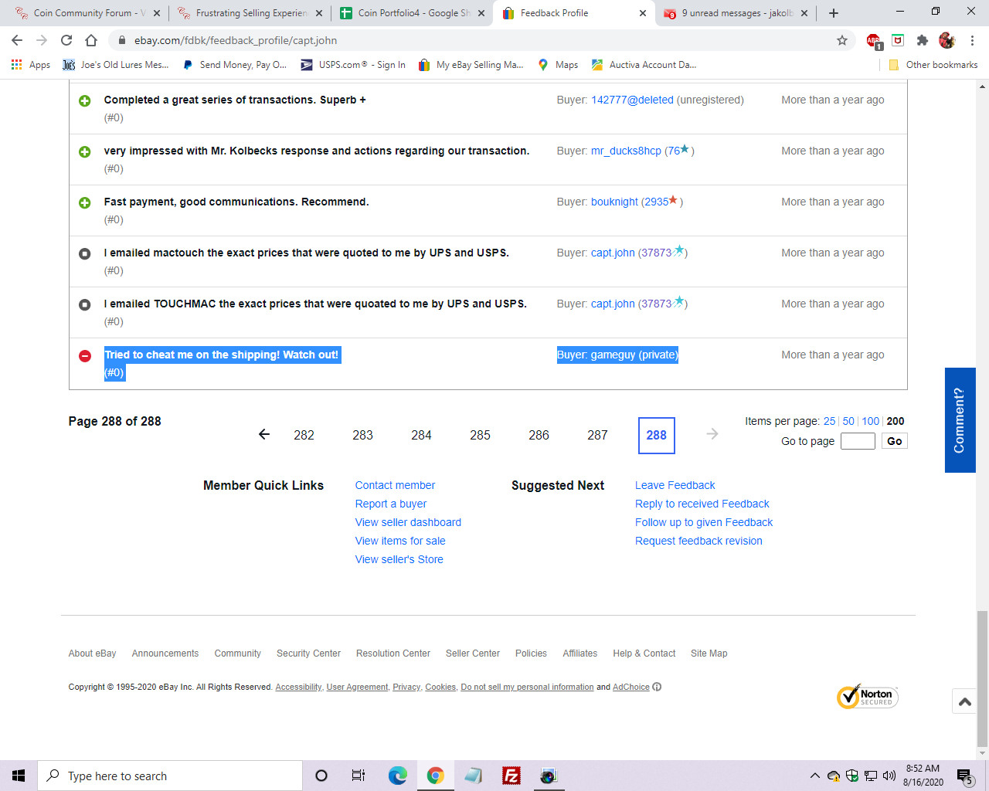This screenshot has height=791, width=989.
Task: Go to feedback page 287
Action: pos(597,435)
